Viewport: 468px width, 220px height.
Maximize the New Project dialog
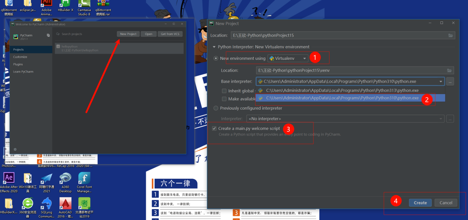click(x=441, y=23)
